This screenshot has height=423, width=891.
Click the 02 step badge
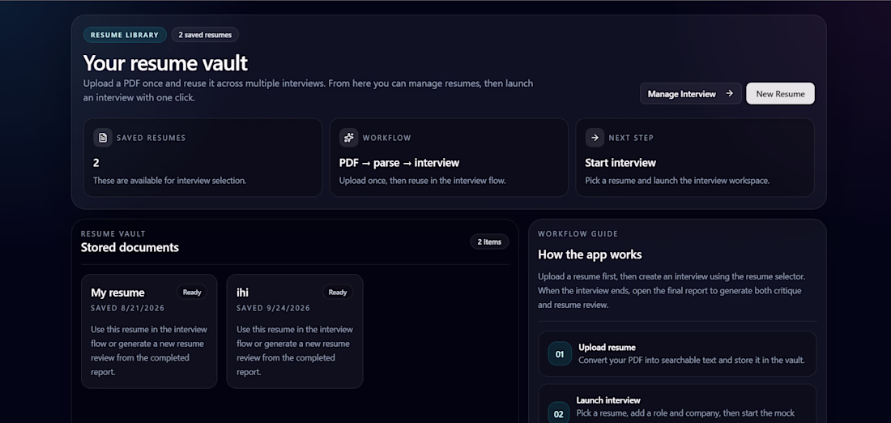point(560,413)
